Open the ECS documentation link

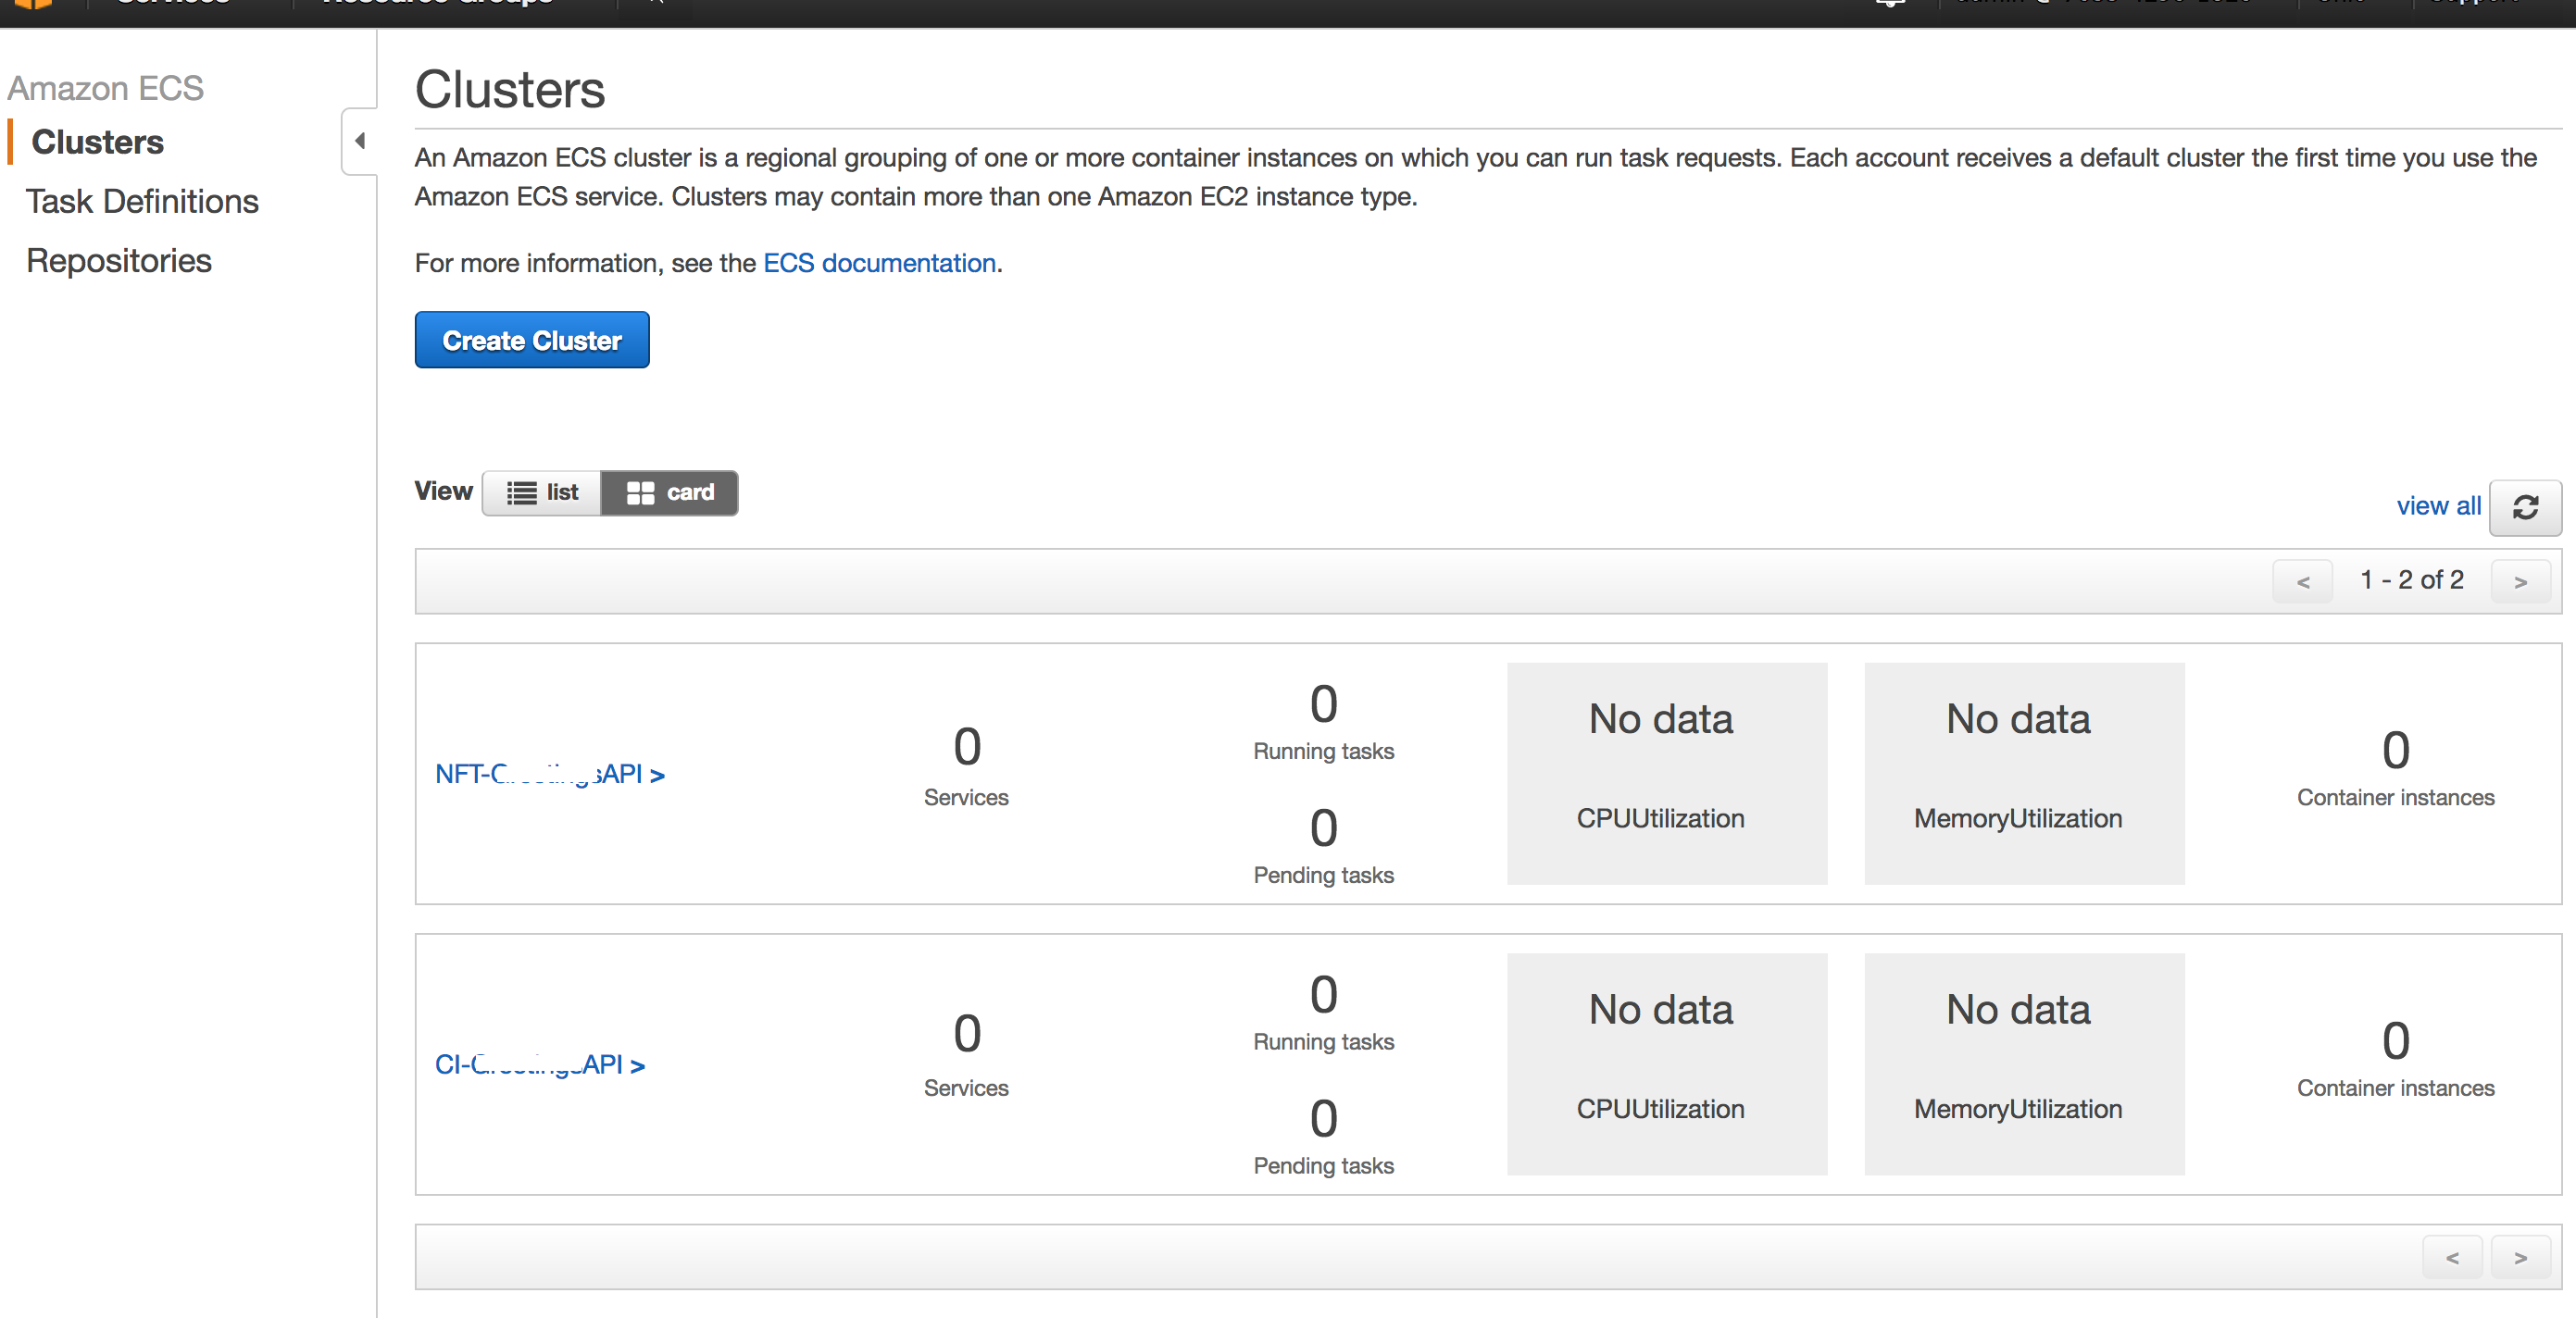(879, 263)
